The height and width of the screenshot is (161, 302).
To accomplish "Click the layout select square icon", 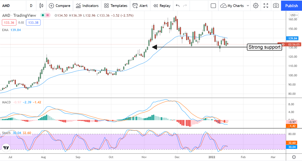I will pyautogui.click(x=213, y=6).
